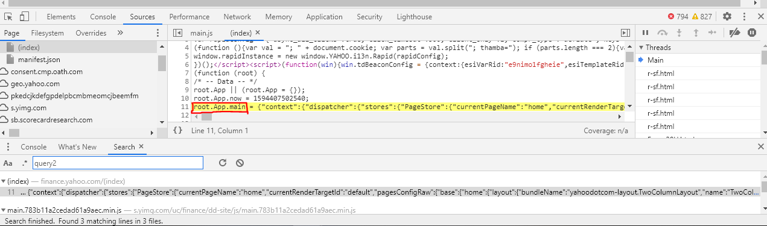Open the Console tab in main toolbar
The width and height of the screenshot is (767, 226).
[103, 17]
